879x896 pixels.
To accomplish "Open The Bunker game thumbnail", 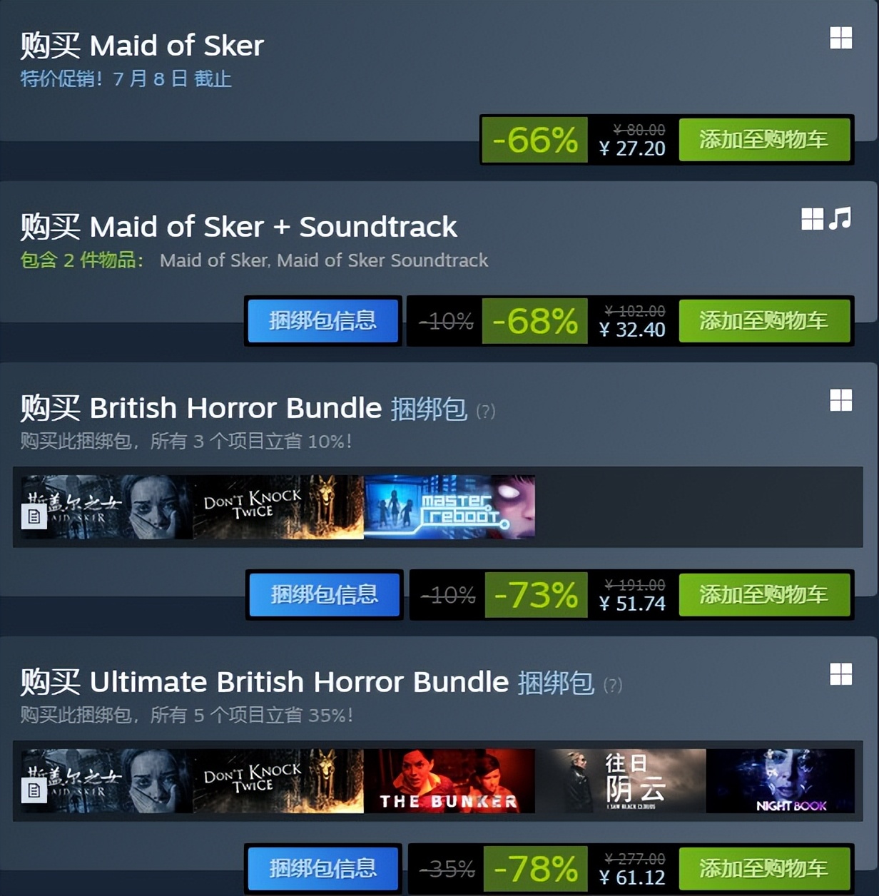I will tap(449, 781).
